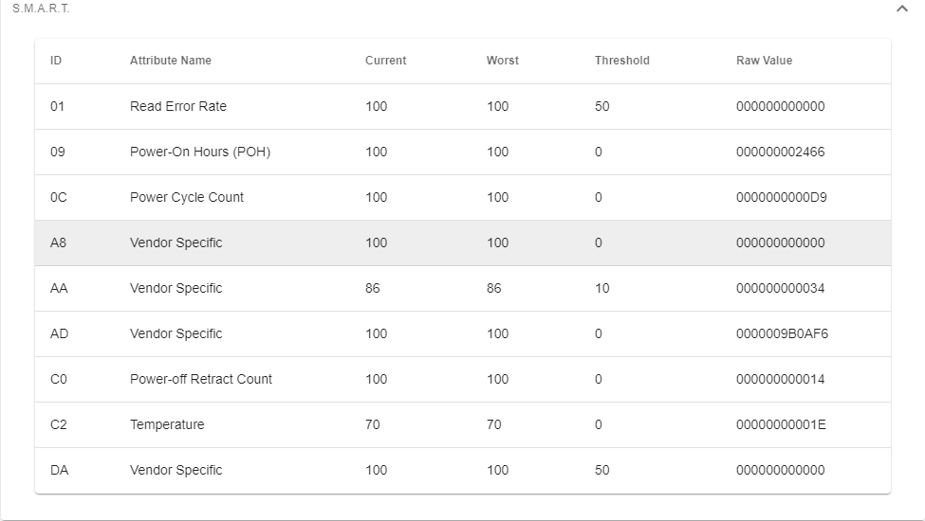Select the Power-On Hours (POH) row
Screen dimensions: 925x521
200,152
